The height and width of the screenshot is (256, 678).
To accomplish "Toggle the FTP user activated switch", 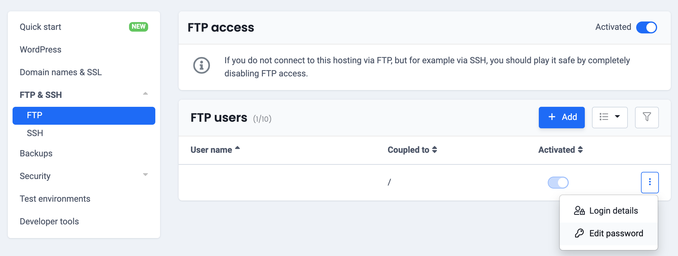I will (x=558, y=183).
